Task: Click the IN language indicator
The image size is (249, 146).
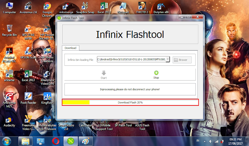Action: (x=198, y=141)
